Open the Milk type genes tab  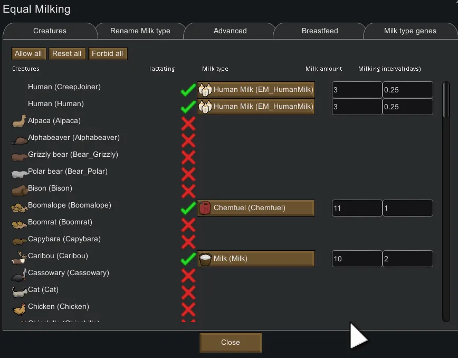pyautogui.click(x=410, y=31)
